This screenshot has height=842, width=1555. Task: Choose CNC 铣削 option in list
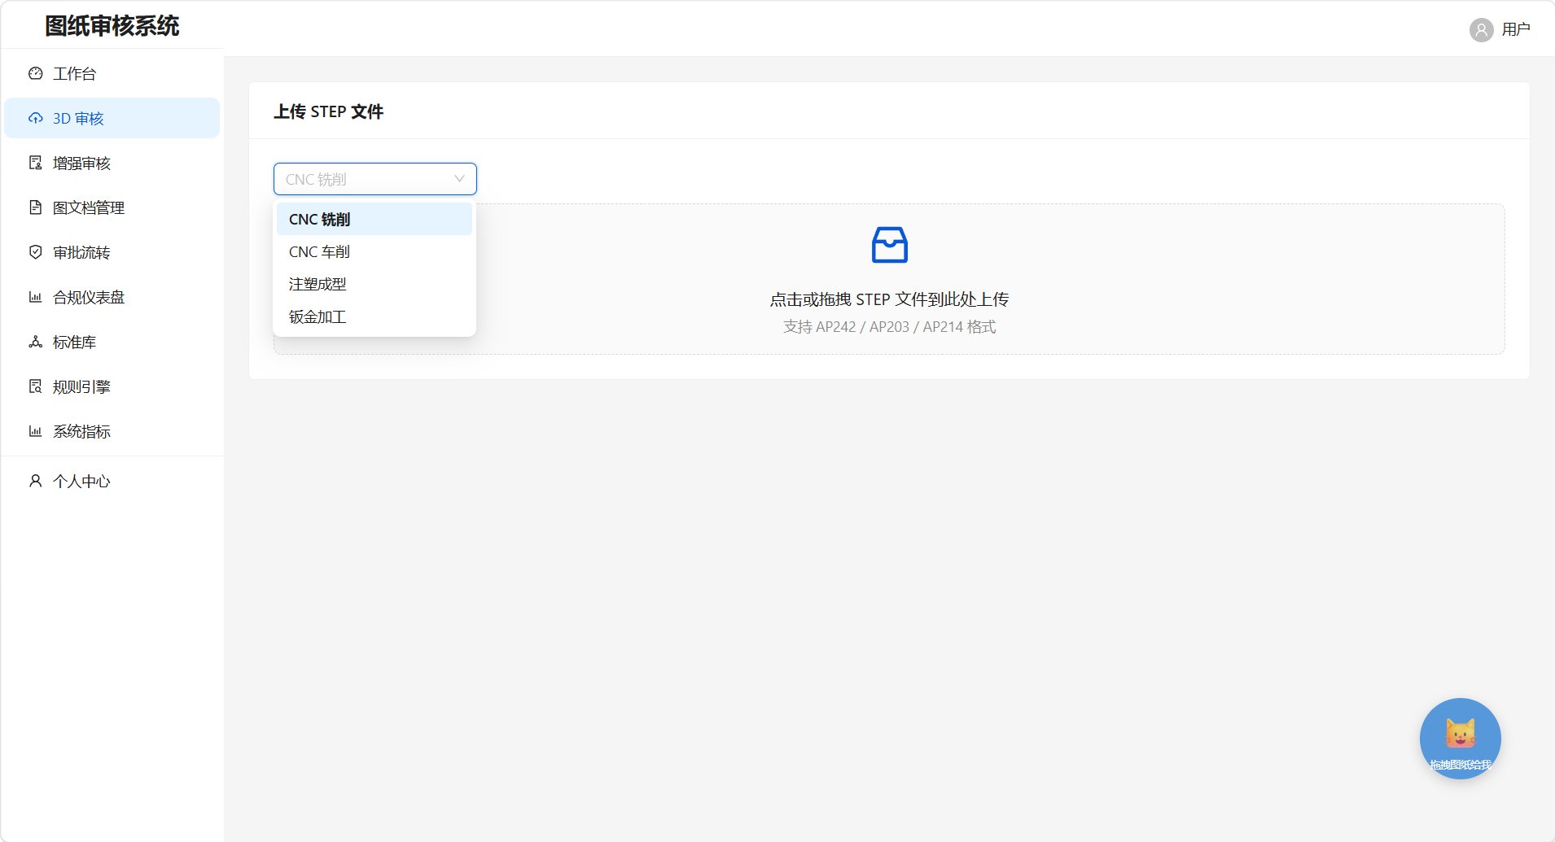375,219
